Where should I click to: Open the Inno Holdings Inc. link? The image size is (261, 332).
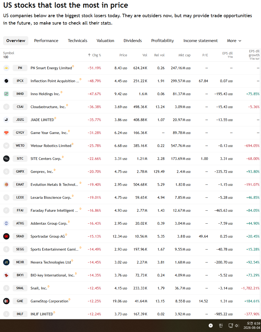45,94
